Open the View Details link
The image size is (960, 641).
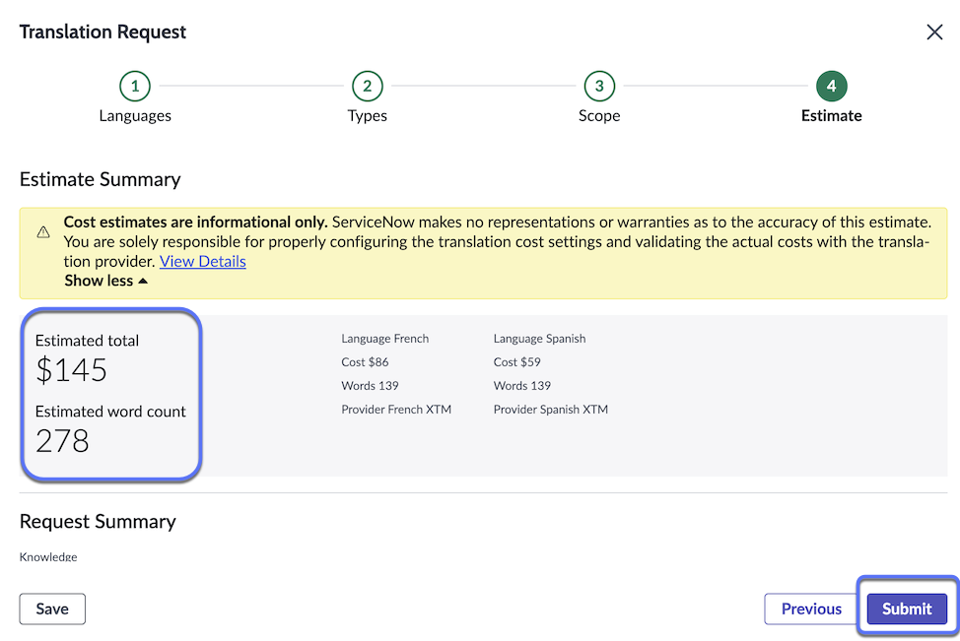point(203,261)
